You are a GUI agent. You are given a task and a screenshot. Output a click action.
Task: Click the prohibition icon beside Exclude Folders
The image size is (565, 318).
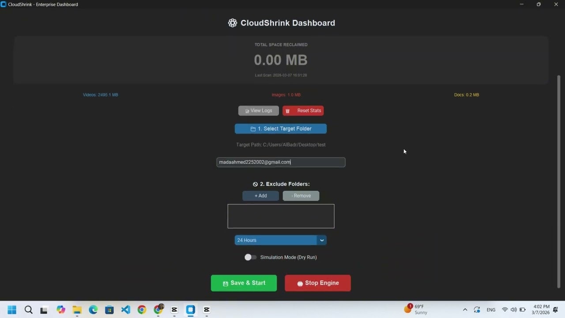pyautogui.click(x=255, y=184)
